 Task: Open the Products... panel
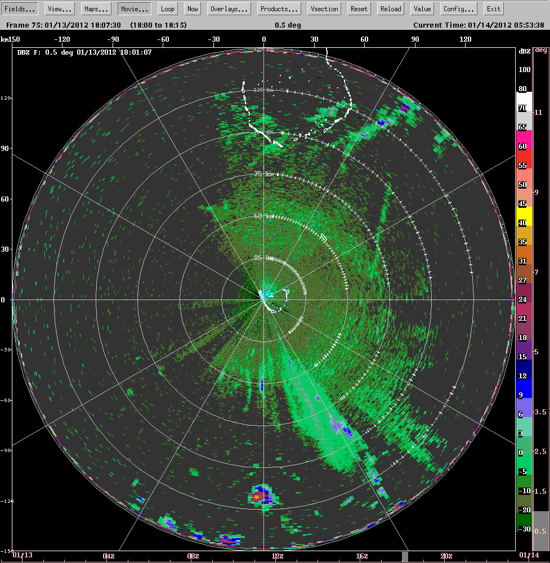coord(279,9)
